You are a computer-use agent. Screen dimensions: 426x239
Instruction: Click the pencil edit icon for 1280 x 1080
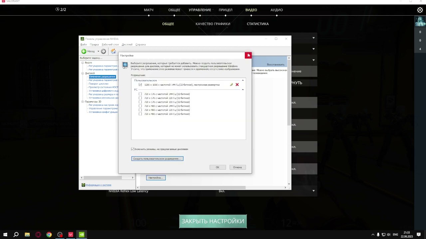tap(231, 85)
